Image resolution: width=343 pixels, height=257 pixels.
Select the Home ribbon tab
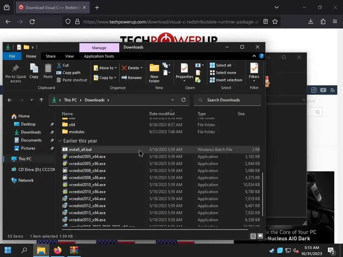click(31, 56)
